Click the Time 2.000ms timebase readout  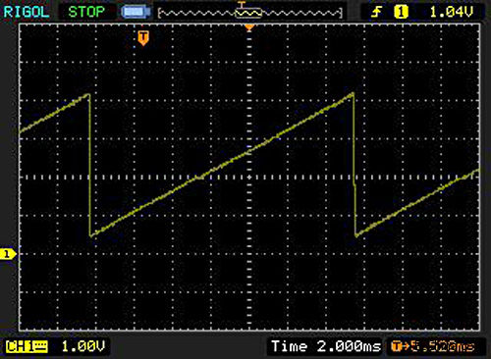[x=326, y=346]
